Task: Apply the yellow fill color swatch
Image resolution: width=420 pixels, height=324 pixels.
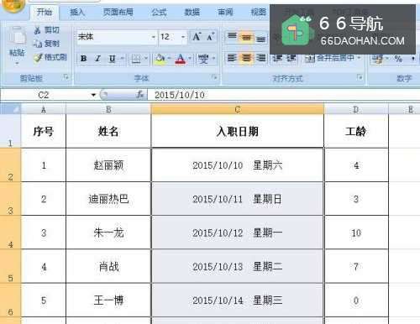Action: [x=160, y=59]
